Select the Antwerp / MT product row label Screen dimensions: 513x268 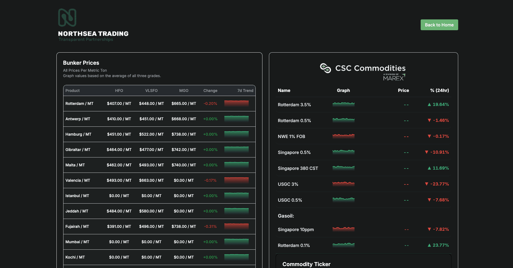(x=78, y=119)
